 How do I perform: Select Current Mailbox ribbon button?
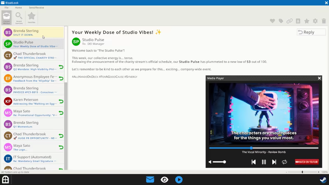click(x=7, y=18)
